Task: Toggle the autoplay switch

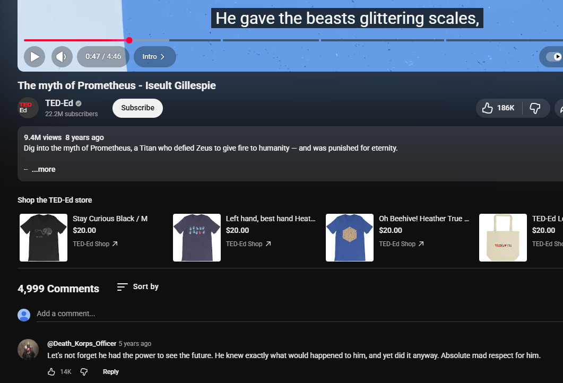Action: [x=555, y=57]
